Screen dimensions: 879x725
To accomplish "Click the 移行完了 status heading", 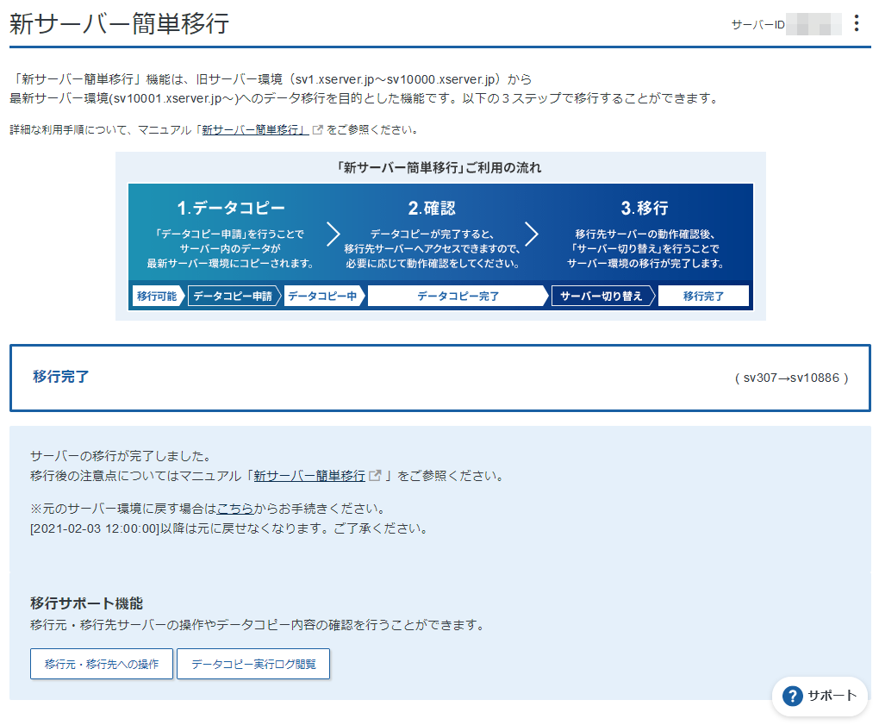I will pos(60,376).
